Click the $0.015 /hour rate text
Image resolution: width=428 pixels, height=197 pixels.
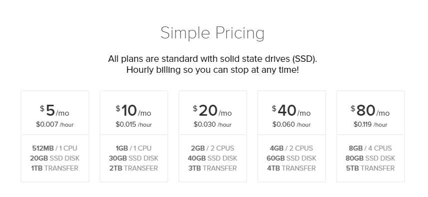click(x=134, y=125)
